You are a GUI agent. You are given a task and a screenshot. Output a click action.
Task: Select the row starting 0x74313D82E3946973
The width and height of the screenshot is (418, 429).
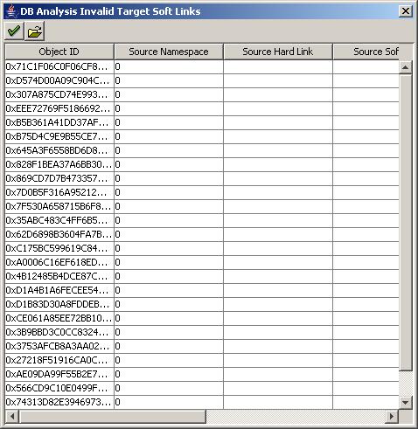click(202, 402)
